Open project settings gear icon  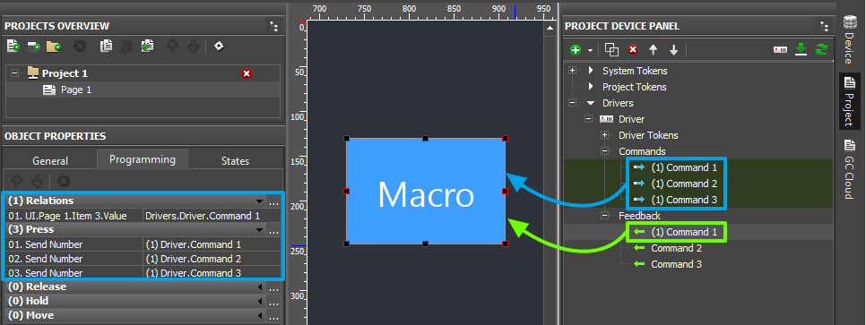coord(219,47)
